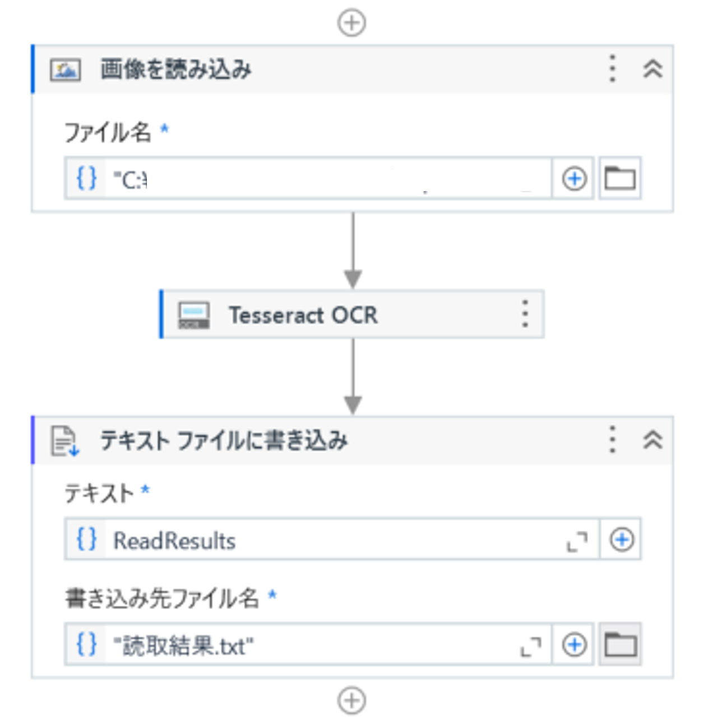Click the {} variable icon in ファイル名 field
Screen dimensions: 703x720
(86, 178)
